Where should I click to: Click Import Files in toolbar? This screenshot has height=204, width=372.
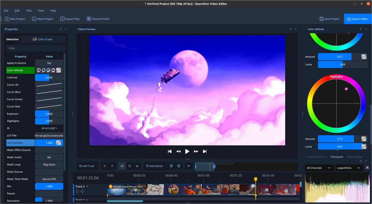[70, 19]
